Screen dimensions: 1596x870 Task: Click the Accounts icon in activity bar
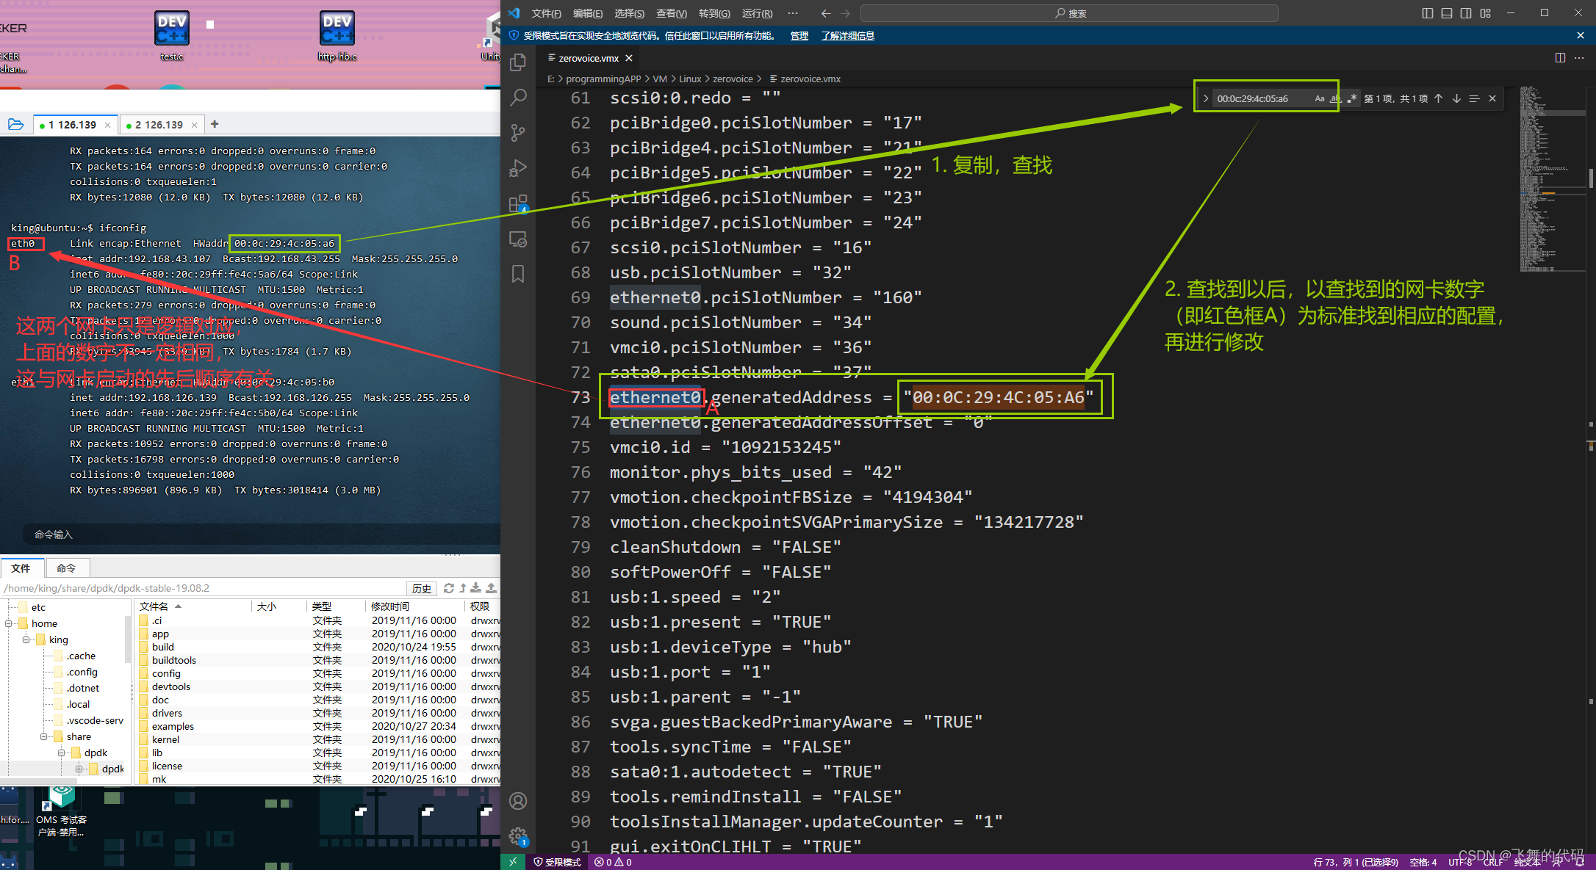pos(518,801)
